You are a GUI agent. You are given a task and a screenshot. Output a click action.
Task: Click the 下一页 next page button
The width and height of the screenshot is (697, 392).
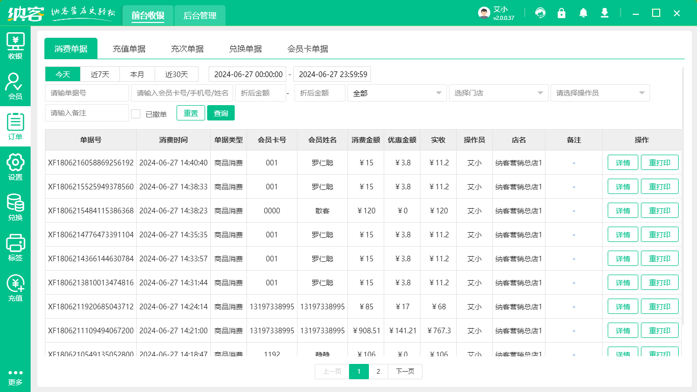405,372
